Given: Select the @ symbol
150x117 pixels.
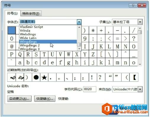Looking at the screenshot, I should [x=12, y=46].
